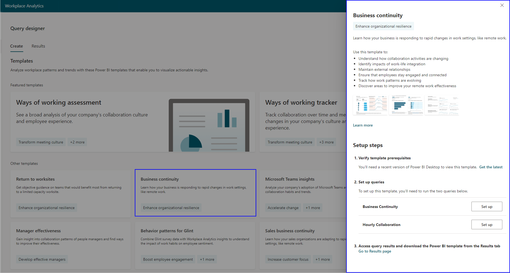Switch to the Results tab
Screen dimensions: 510x273
38,46
